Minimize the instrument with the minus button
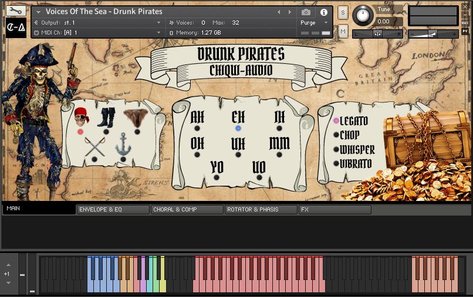The image size is (473, 297). click(465, 15)
